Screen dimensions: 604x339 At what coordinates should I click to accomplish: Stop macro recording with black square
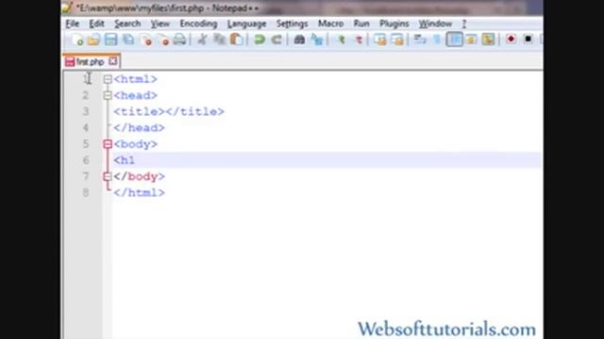(528, 40)
